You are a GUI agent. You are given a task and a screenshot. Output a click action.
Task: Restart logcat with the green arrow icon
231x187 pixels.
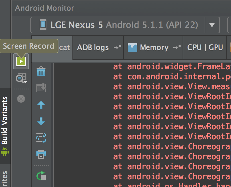click(41, 176)
